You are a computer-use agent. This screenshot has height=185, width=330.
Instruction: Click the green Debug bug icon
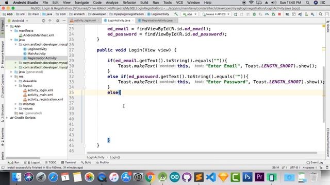click(x=254, y=14)
